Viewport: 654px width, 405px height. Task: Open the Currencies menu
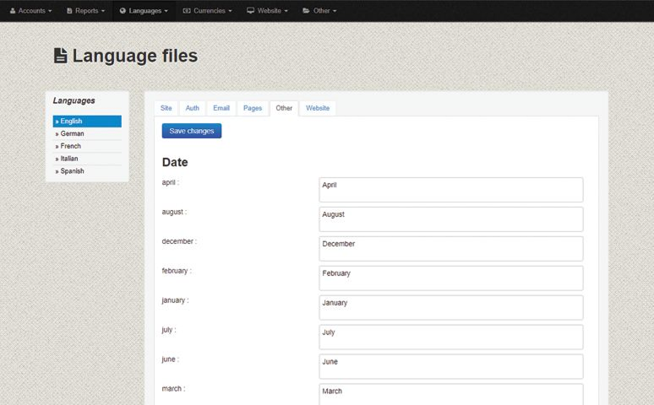(207, 11)
